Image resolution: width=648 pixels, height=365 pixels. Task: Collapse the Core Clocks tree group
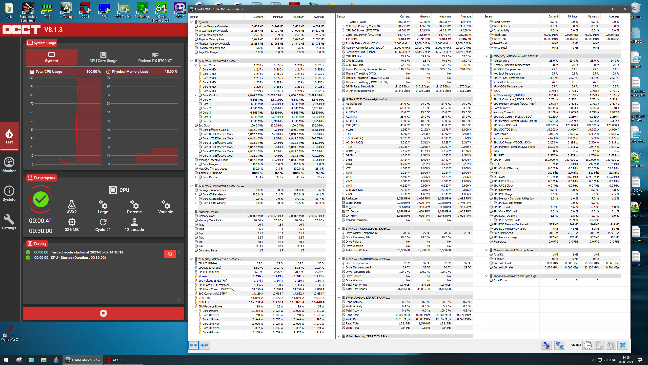pos(195,95)
